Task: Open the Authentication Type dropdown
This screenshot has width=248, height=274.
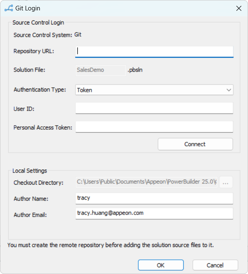Action: [x=154, y=90]
